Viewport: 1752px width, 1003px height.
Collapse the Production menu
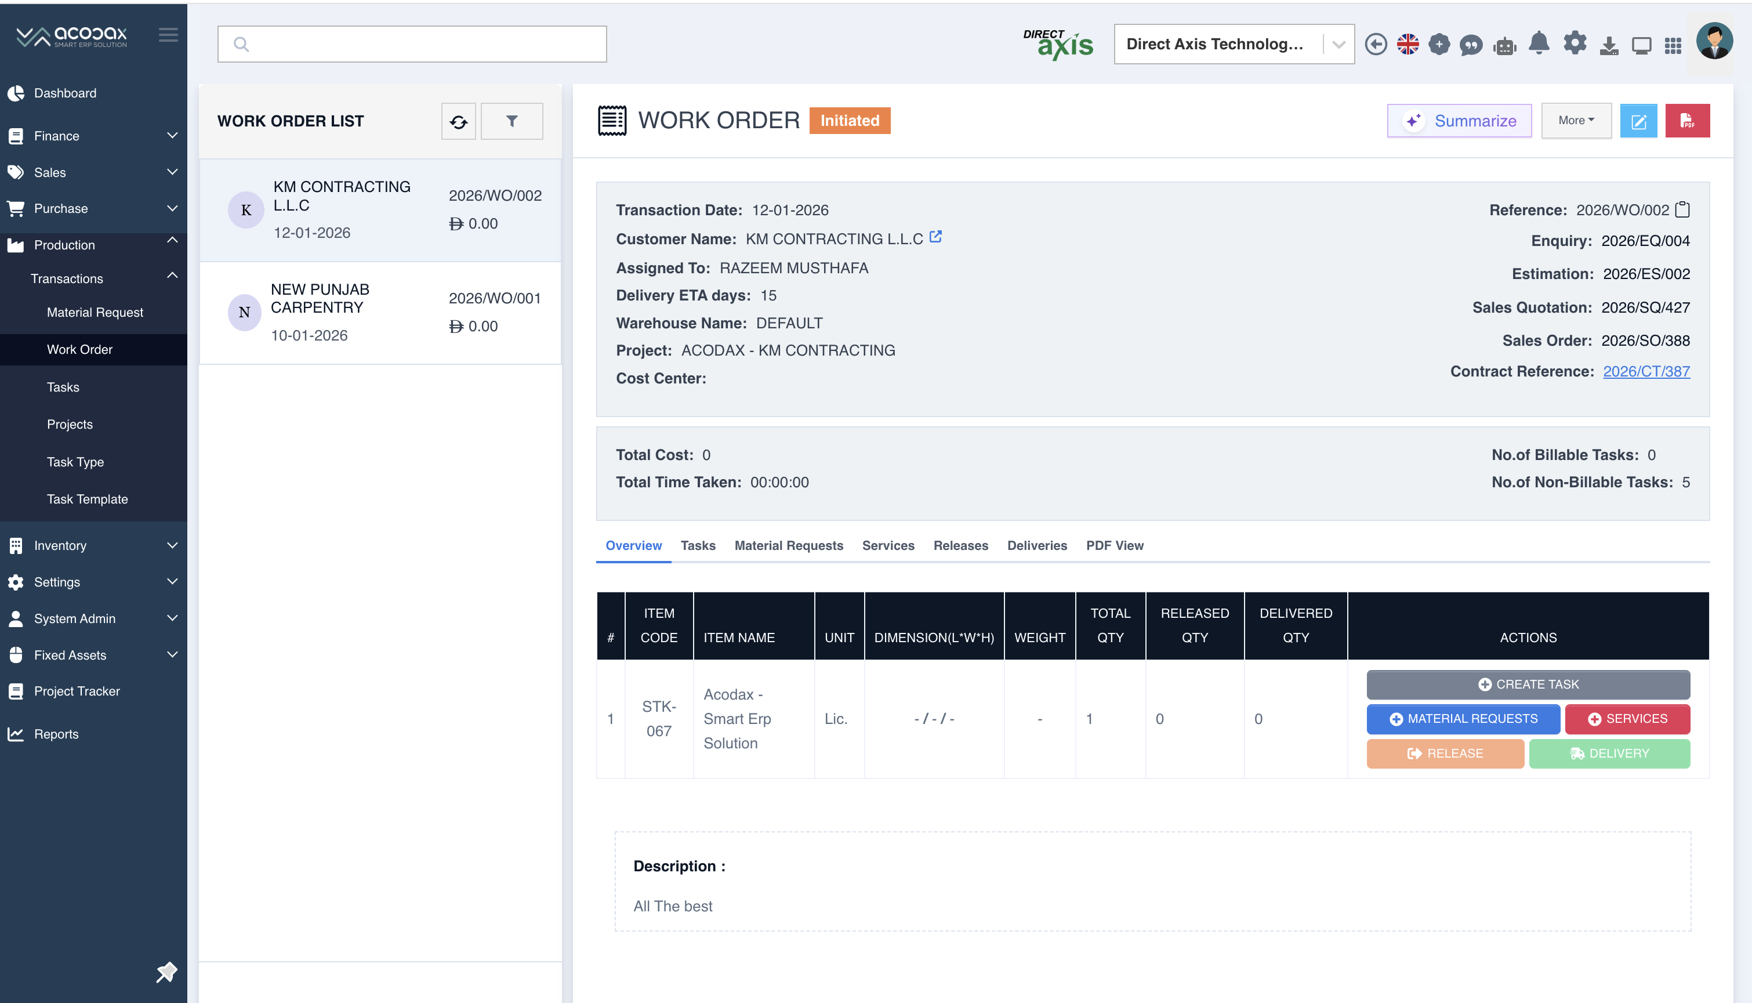pos(94,245)
